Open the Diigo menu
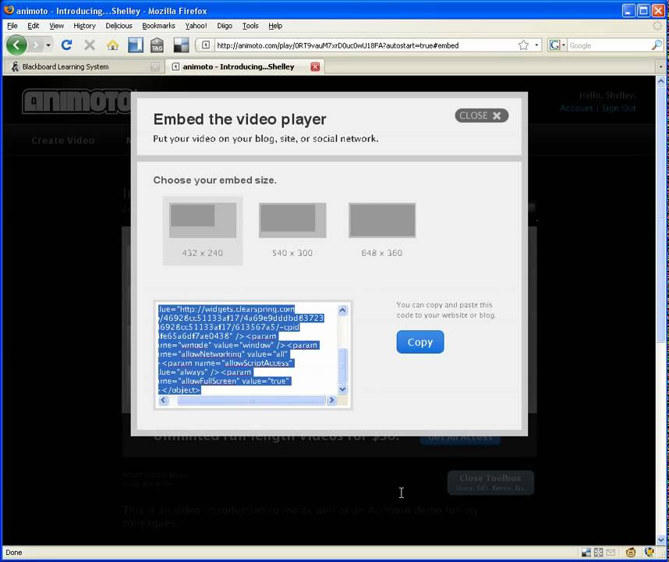Screen dimensions: 669x562 (225, 26)
